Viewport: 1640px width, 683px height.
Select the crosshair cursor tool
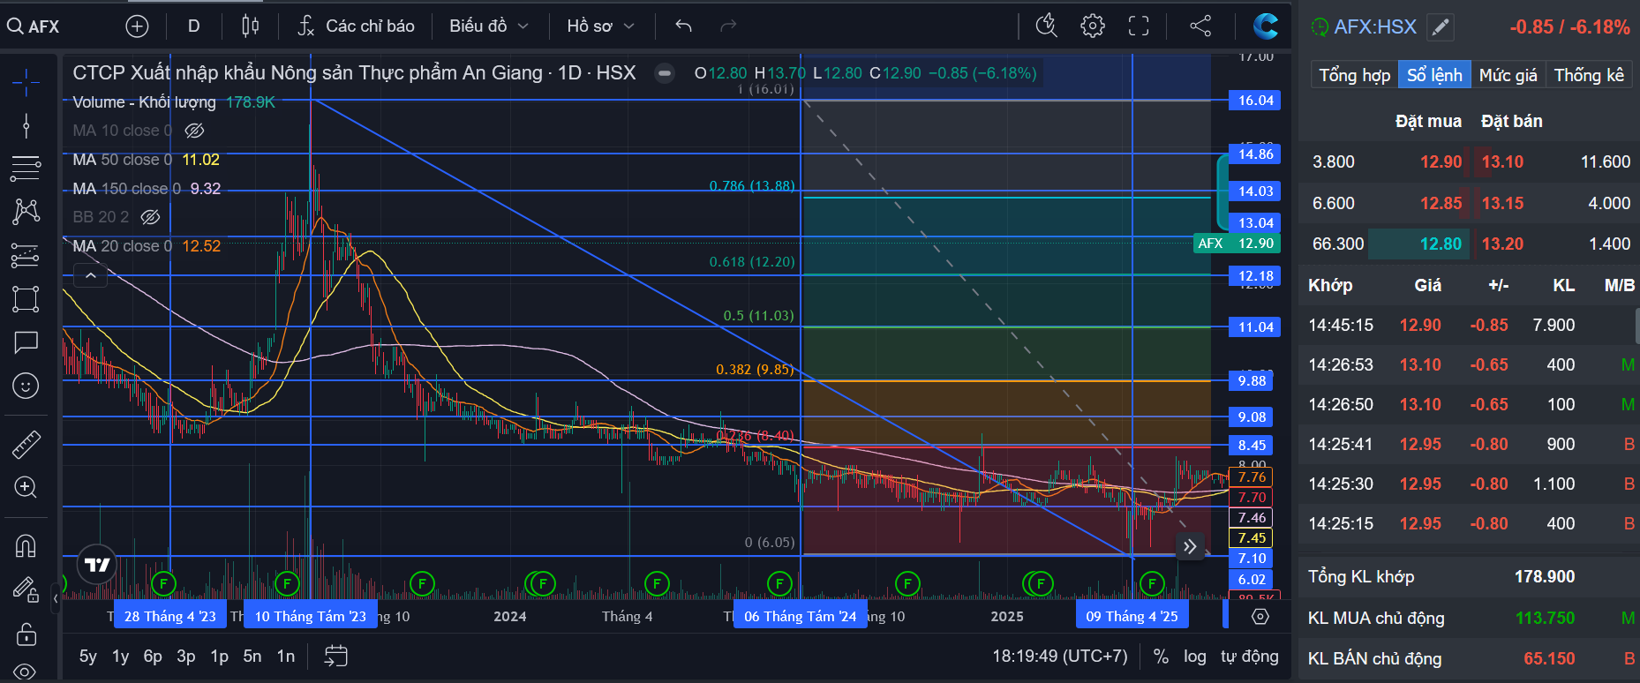pyautogui.click(x=26, y=83)
